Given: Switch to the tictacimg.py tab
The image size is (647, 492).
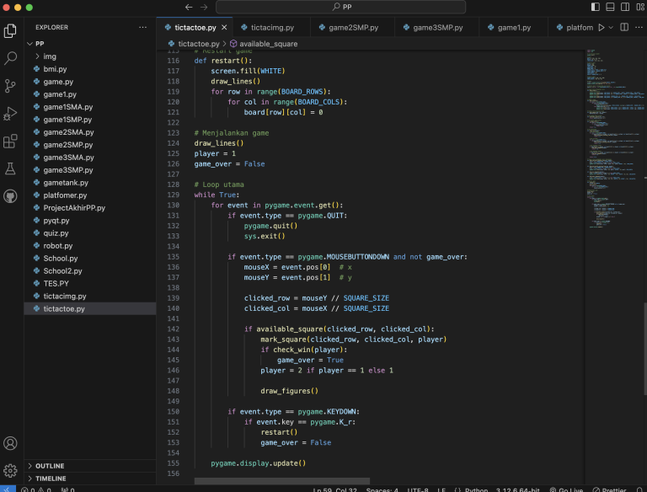Looking at the screenshot, I should [272, 27].
